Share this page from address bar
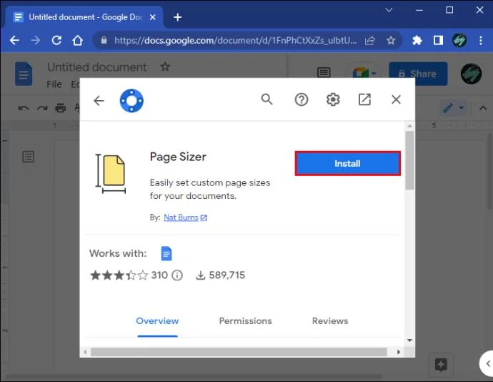 tap(370, 40)
